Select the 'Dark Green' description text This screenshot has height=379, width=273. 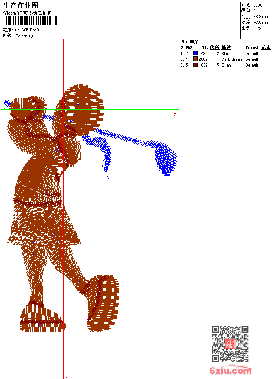232,59
